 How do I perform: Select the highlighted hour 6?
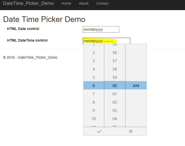(x=94, y=86)
